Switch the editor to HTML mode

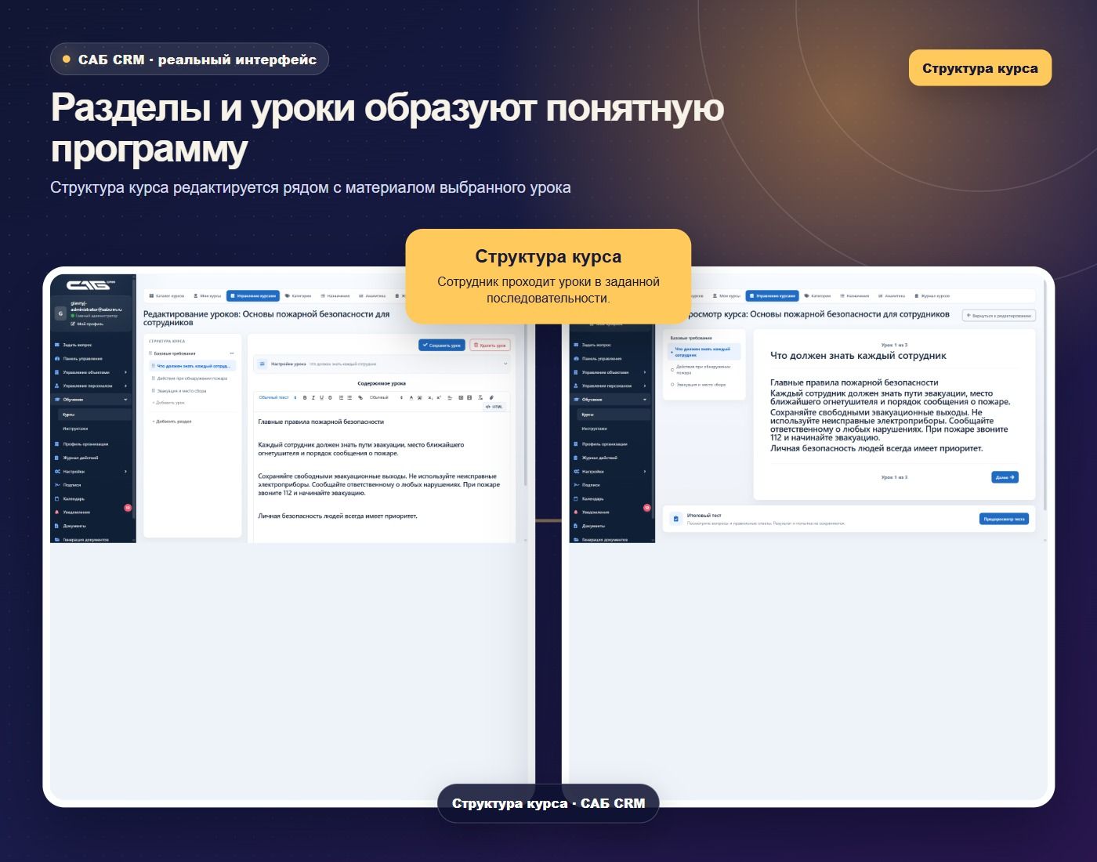(x=494, y=407)
